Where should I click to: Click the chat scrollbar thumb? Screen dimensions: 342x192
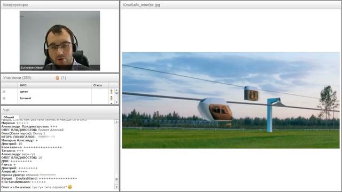click(x=116, y=179)
